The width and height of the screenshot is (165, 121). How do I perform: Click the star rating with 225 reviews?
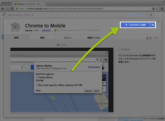point(32,30)
